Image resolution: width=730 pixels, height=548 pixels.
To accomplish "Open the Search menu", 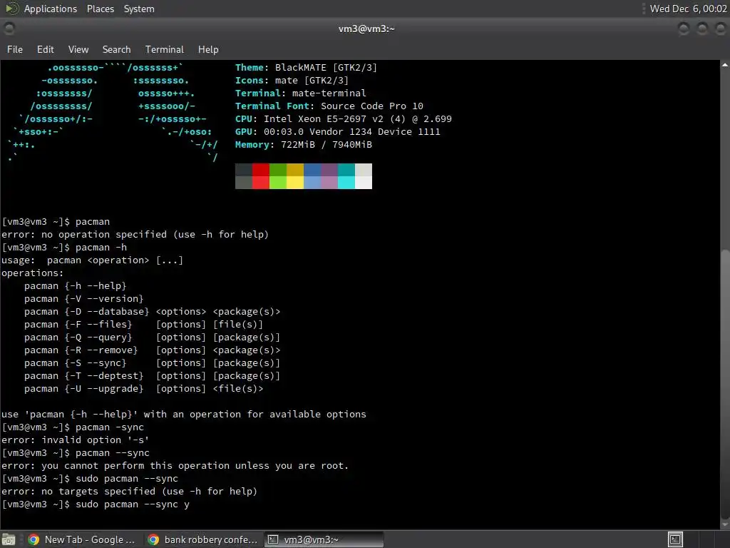I will [116, 49].
